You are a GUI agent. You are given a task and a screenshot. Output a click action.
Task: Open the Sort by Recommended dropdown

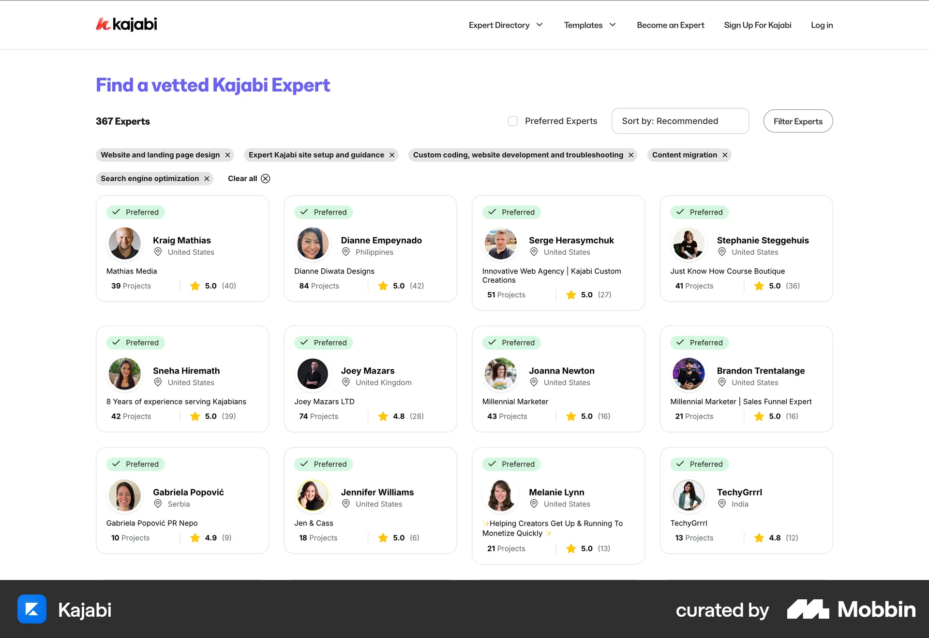(680, 121)
